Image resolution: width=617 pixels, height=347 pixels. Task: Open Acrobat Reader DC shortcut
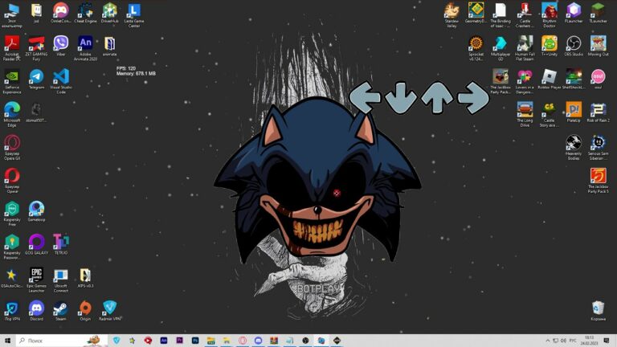(x=12, y=48)
